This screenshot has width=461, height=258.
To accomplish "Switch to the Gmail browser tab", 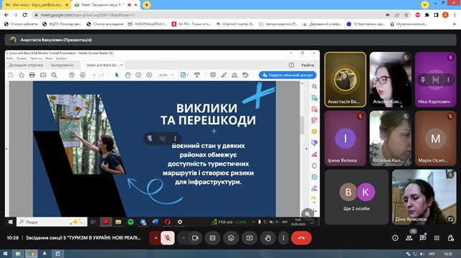I will [x=35, y=5].
